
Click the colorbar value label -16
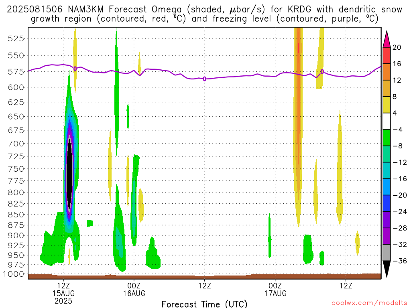(400, 179)
